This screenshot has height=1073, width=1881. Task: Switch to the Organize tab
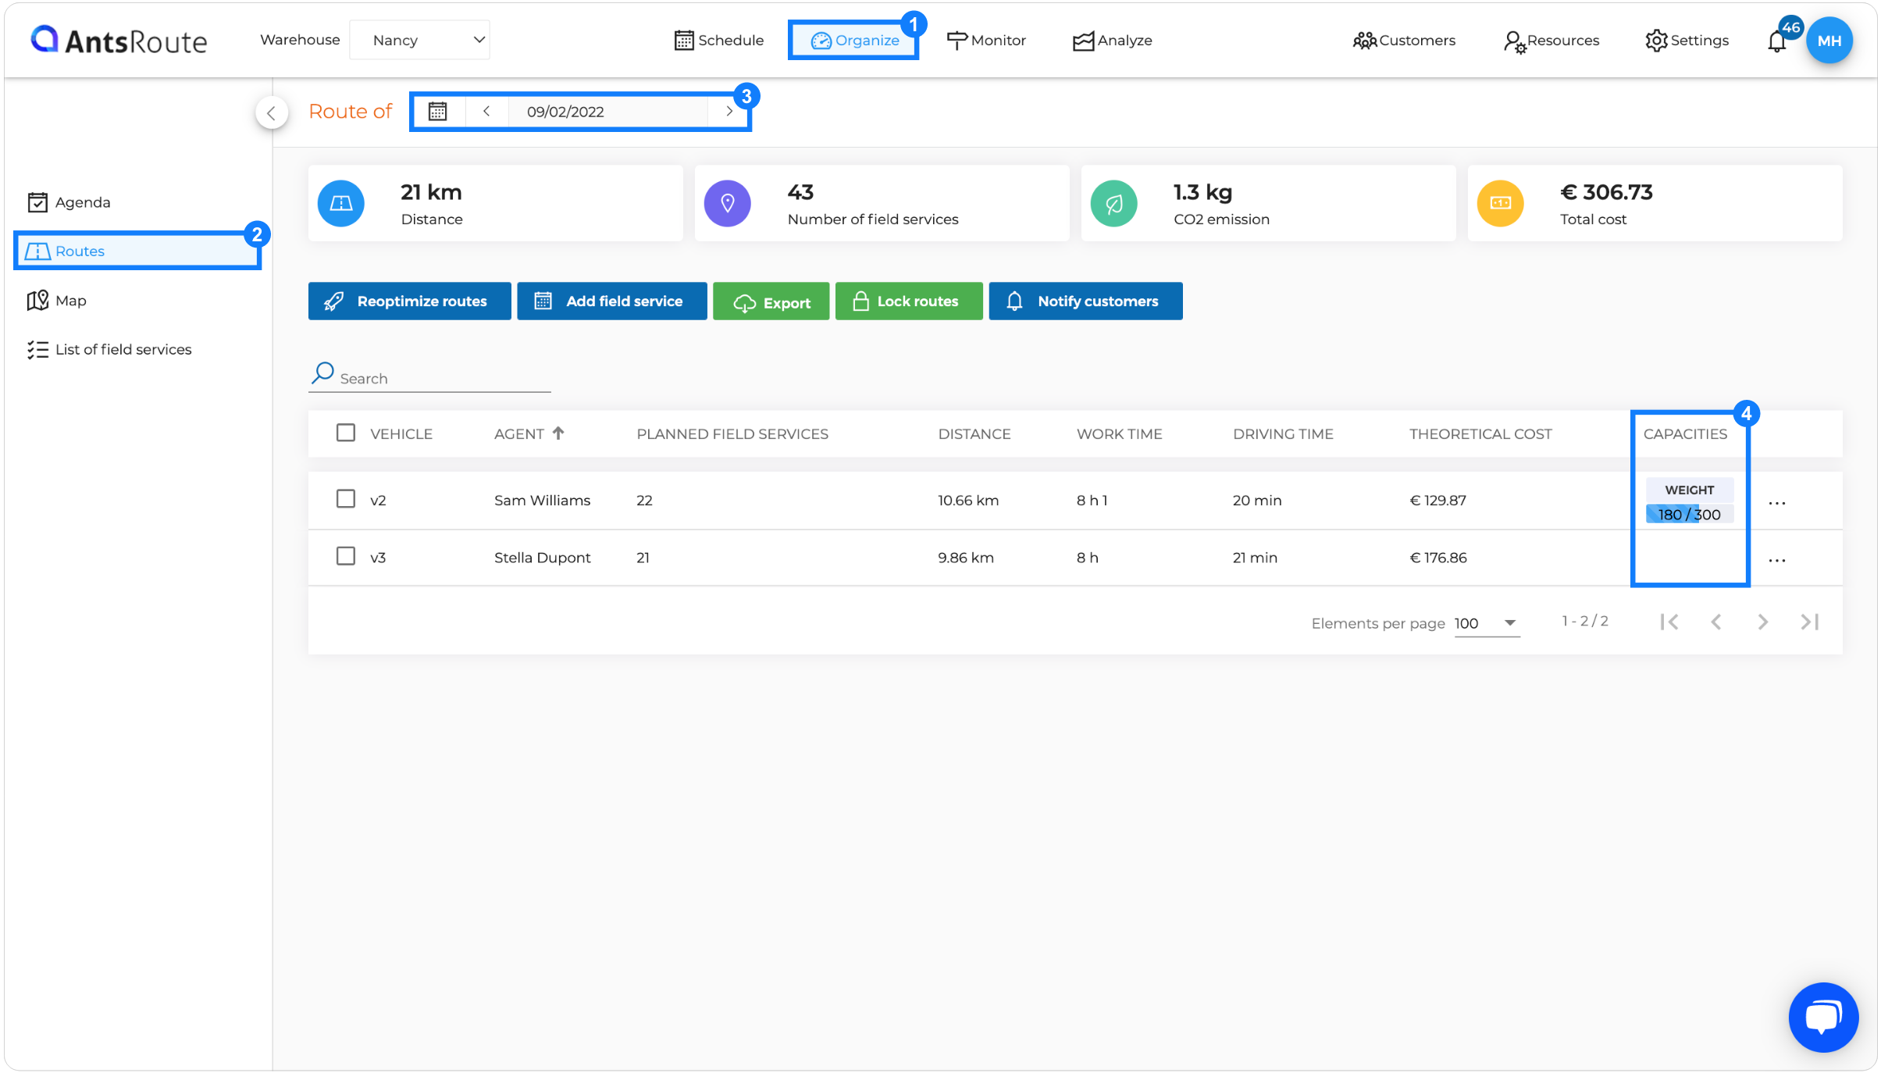coord(854,41)
